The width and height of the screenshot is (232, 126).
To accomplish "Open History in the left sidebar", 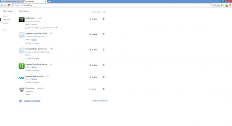I will coord(5,16).
